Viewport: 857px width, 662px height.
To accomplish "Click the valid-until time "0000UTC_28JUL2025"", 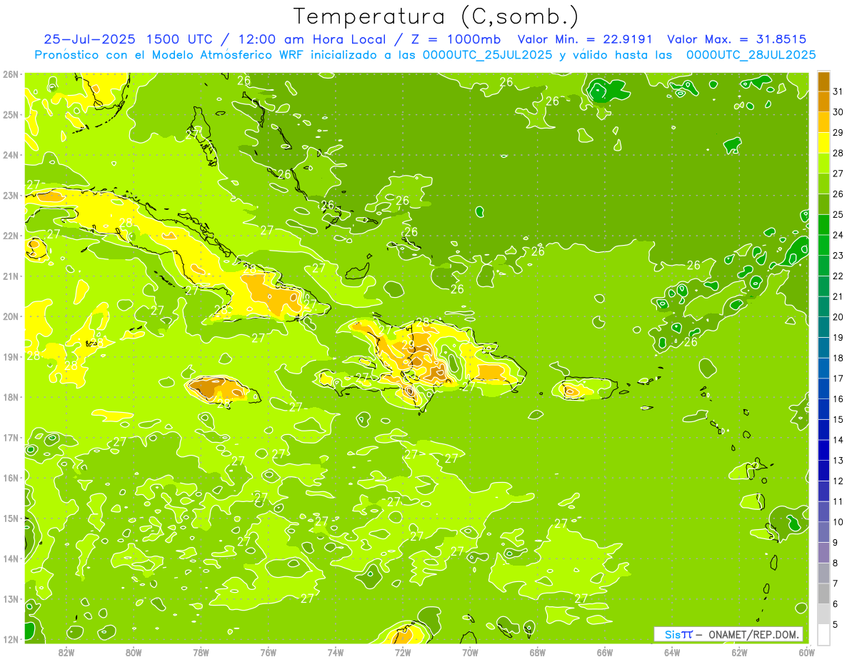I will point(751,54).
